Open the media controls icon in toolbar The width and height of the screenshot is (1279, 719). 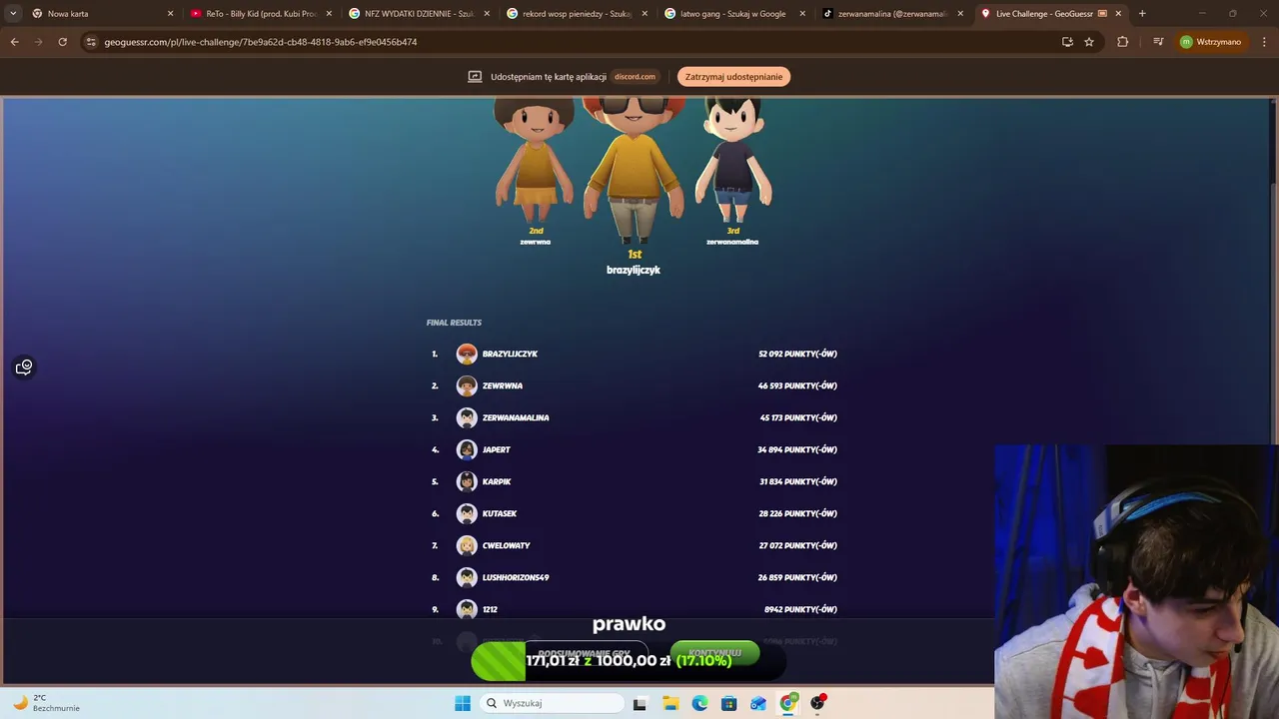[1157, 42]
